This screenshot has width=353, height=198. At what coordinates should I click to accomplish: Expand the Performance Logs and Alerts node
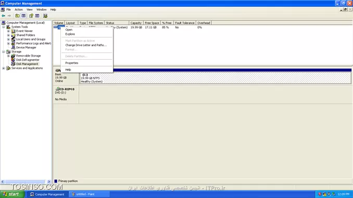8,43
